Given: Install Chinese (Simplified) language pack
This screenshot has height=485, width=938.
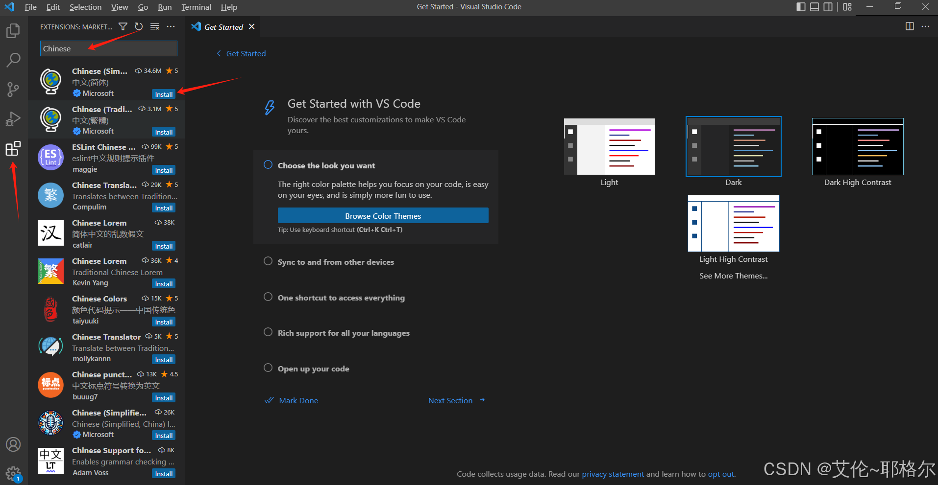Looking at the screenshot, I should pyautogui.click(x=164, y=94).
